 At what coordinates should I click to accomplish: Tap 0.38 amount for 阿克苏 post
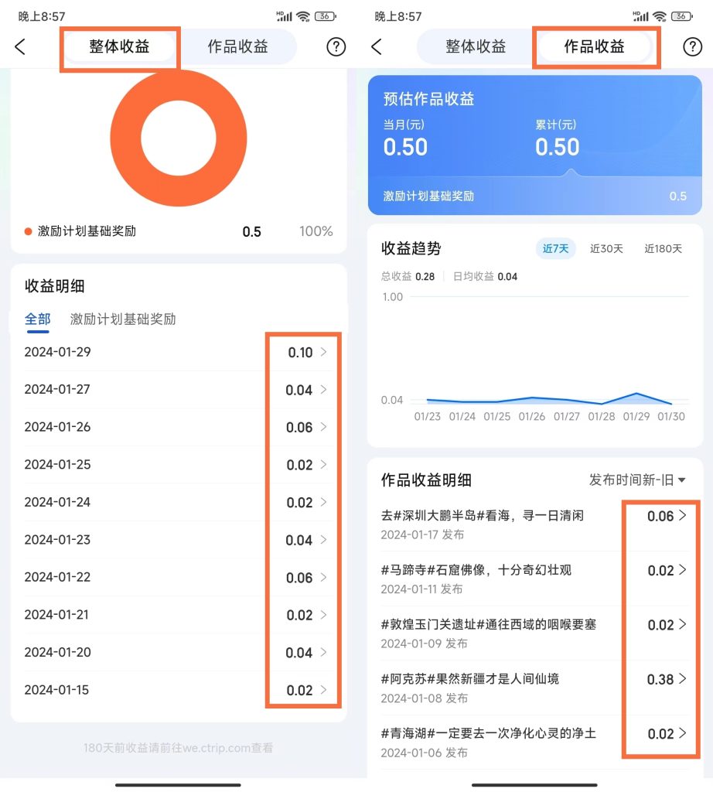pyautogui.click(x=660, y=679)
